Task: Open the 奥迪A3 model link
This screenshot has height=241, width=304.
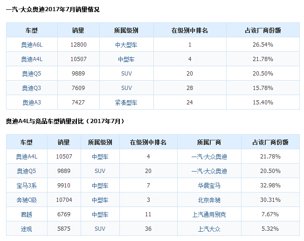Action: pos(32,103)
